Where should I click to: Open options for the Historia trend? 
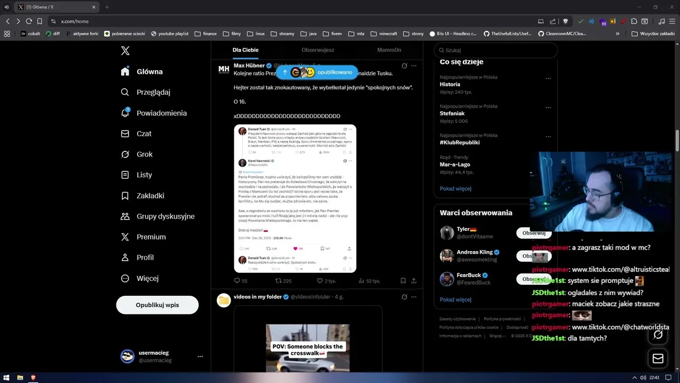(x=548, y=78)
